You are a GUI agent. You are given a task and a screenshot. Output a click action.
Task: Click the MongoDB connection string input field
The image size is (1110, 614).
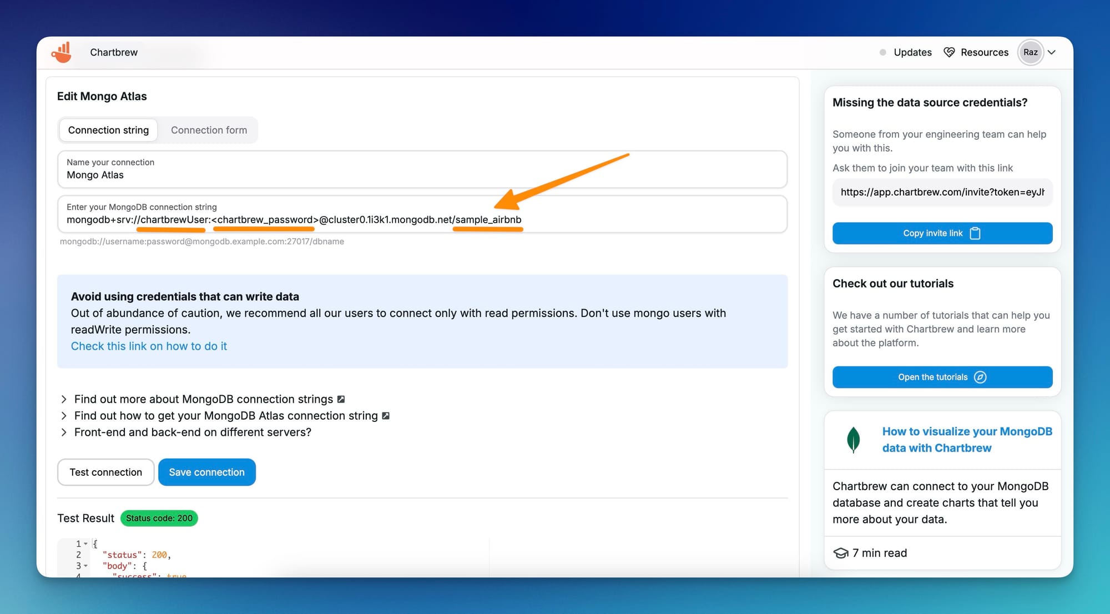click(x=422, y=219)
